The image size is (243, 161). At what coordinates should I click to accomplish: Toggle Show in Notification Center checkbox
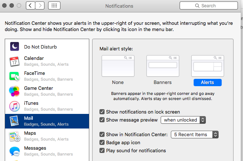[x=102, y=134]
